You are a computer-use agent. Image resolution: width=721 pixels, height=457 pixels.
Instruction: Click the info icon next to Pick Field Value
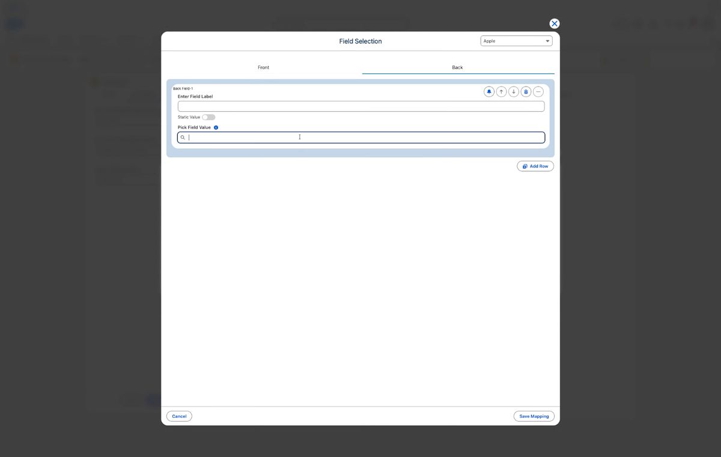click(216, 127)
